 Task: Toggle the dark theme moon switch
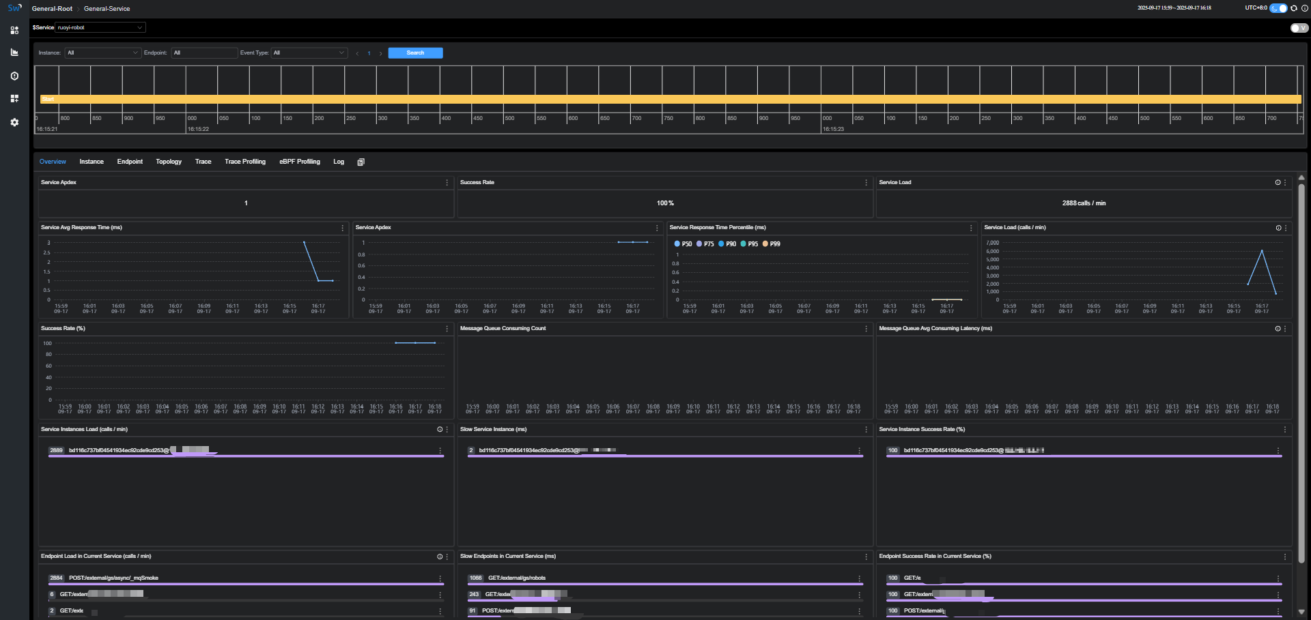(1278, 8)
